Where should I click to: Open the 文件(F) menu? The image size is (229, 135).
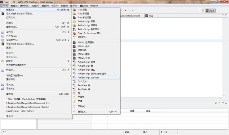tap(5, 6)
